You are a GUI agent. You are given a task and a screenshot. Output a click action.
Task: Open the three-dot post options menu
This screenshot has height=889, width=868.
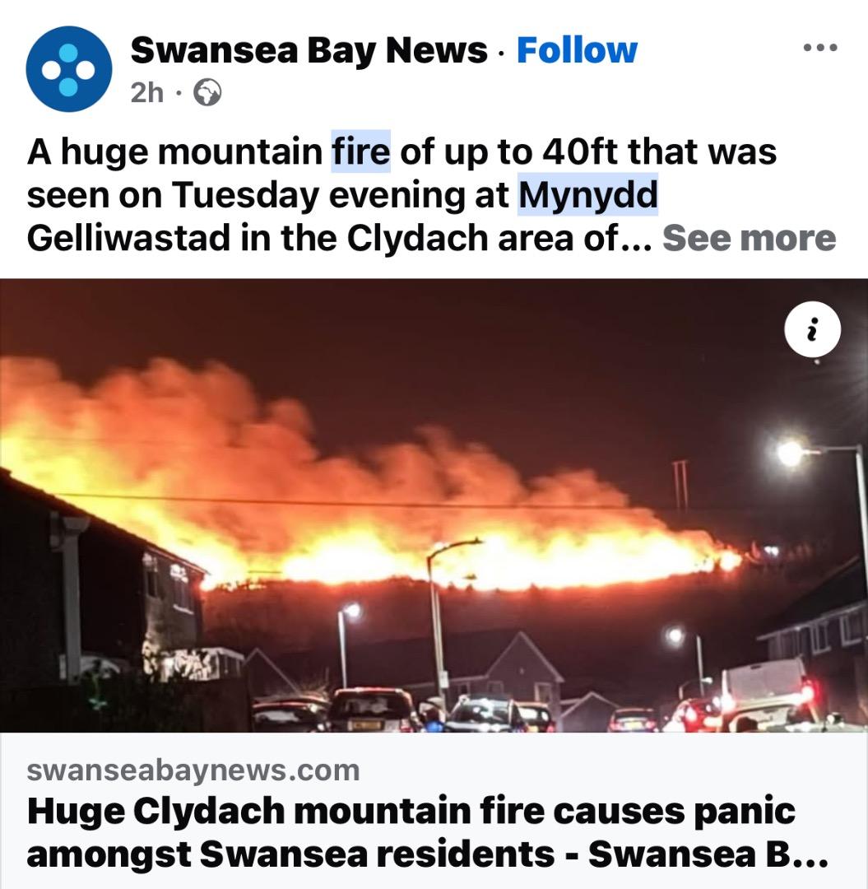tap(820, 48)
